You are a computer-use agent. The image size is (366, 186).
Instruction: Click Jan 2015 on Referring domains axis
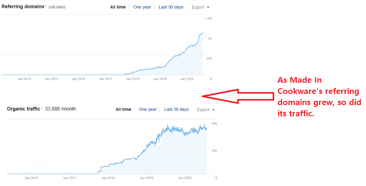[51, 79]
